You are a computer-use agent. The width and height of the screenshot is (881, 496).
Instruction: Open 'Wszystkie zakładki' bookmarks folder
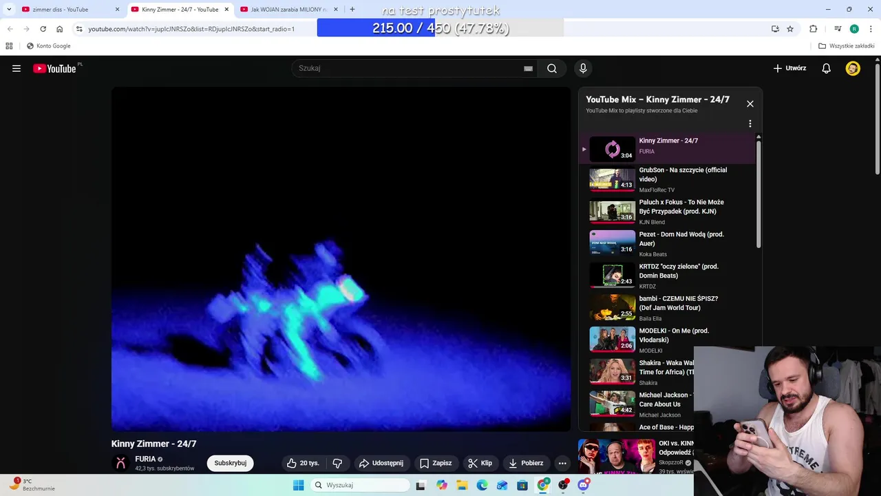846,46
